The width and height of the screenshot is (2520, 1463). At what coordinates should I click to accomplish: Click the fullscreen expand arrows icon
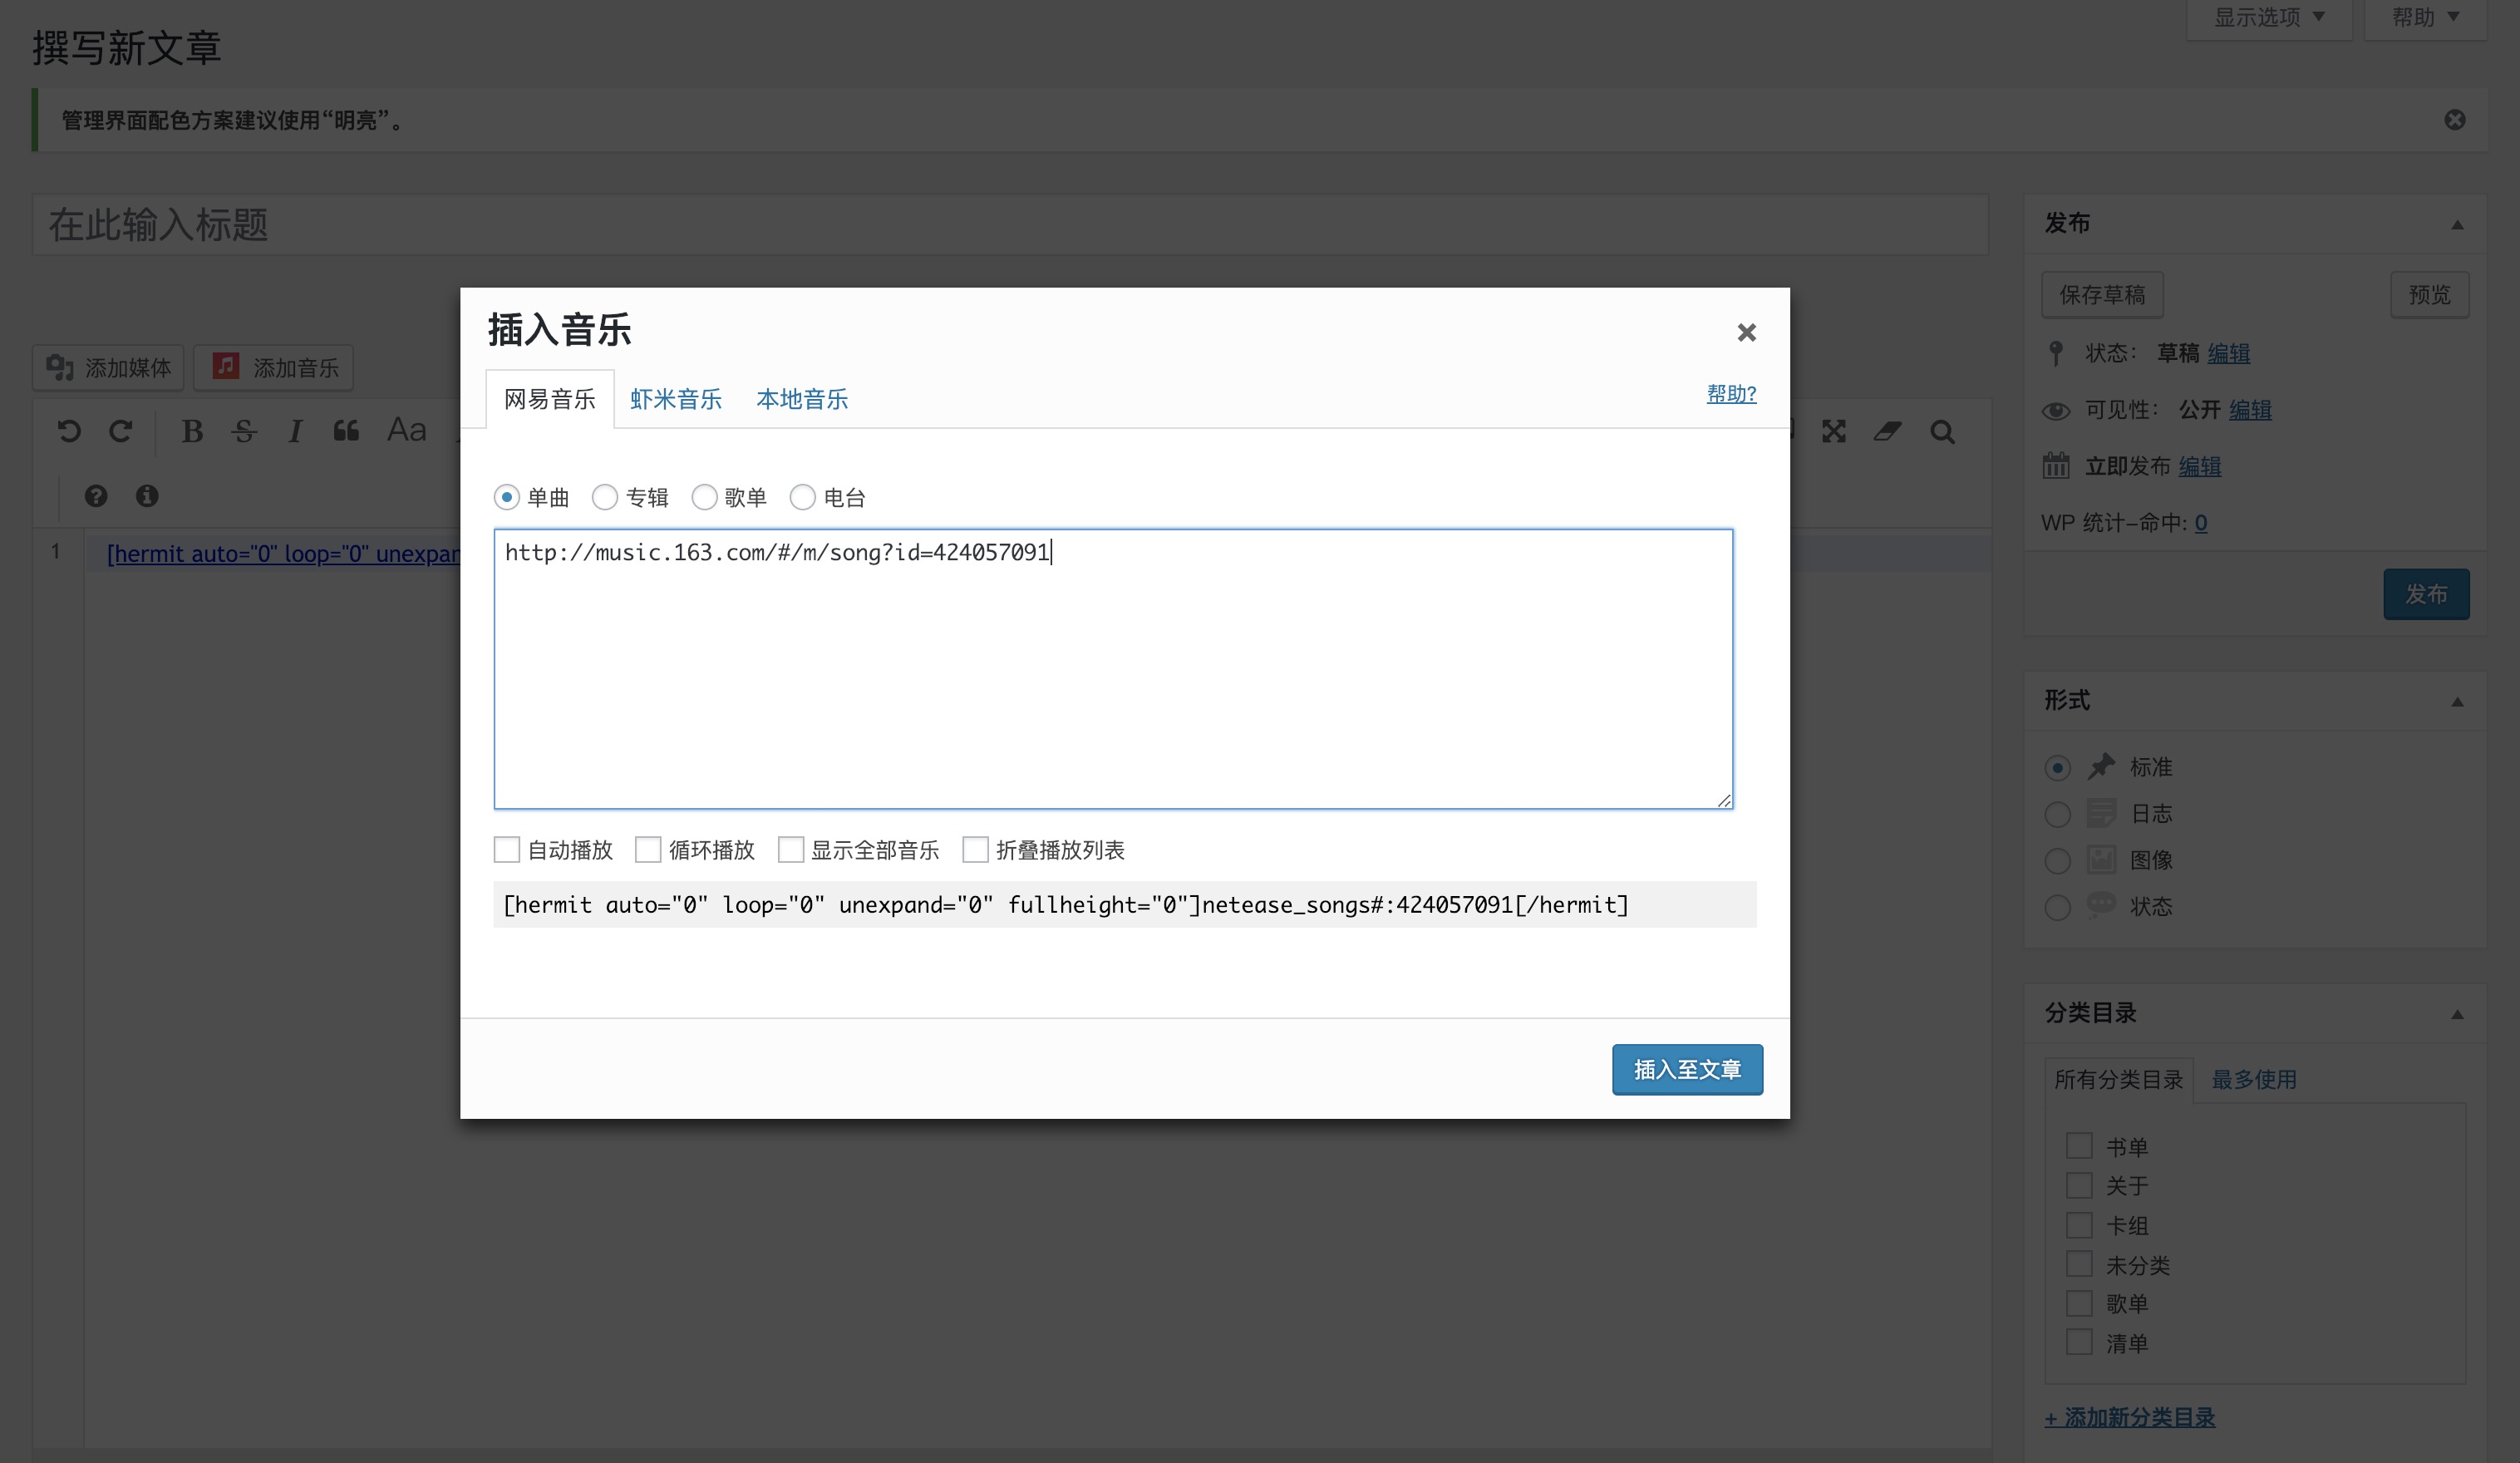click(x=1833, y=431)
